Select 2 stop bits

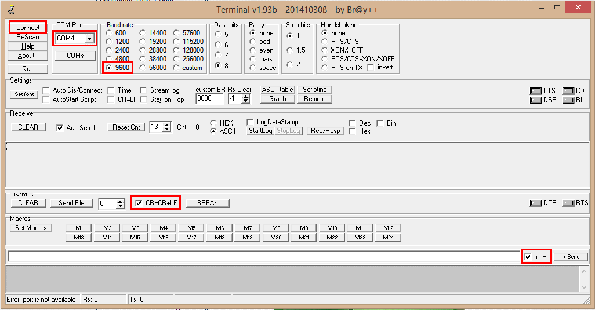pyautogui.click(x=290, y=65)
